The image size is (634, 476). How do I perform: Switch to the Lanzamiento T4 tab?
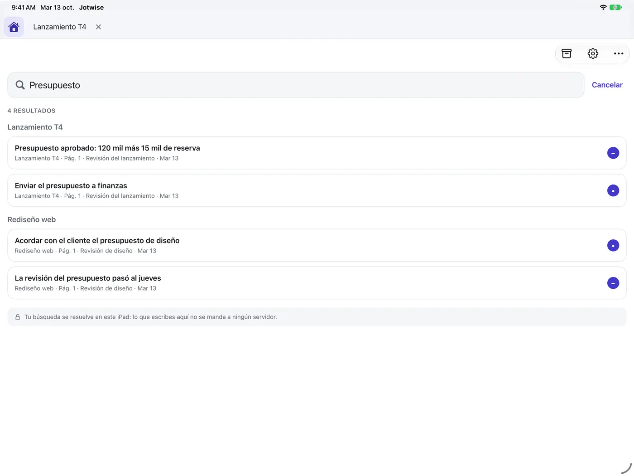[x=59, y=27]
